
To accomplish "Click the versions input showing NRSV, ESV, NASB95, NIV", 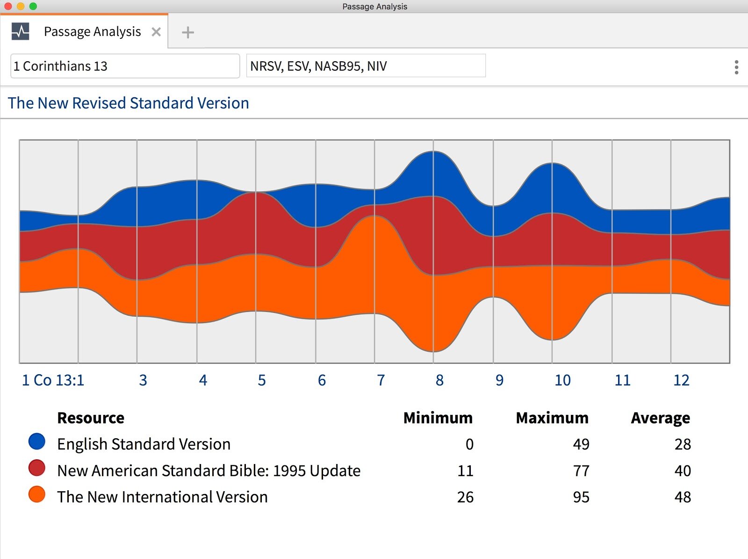I will click(x=366, y=66).
